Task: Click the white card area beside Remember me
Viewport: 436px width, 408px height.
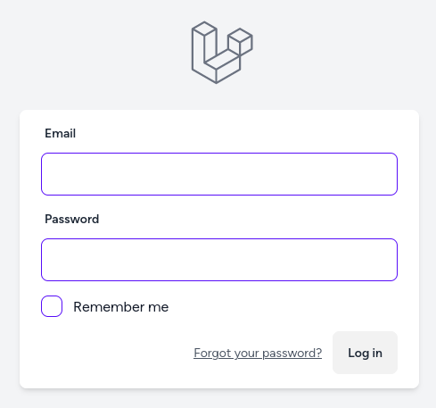Action: click(x=283, y=306)
